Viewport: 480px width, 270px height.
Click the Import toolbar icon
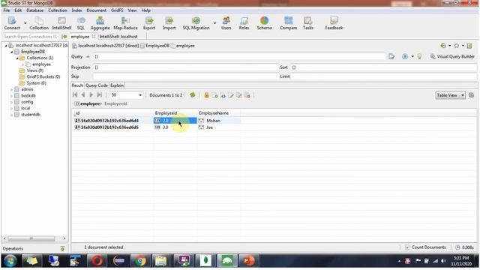click(169, 23)
